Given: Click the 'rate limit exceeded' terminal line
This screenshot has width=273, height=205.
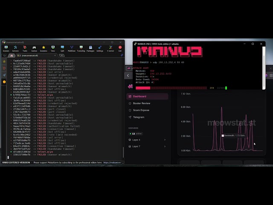Looking at the screenshot, I should tap(44, 135).
